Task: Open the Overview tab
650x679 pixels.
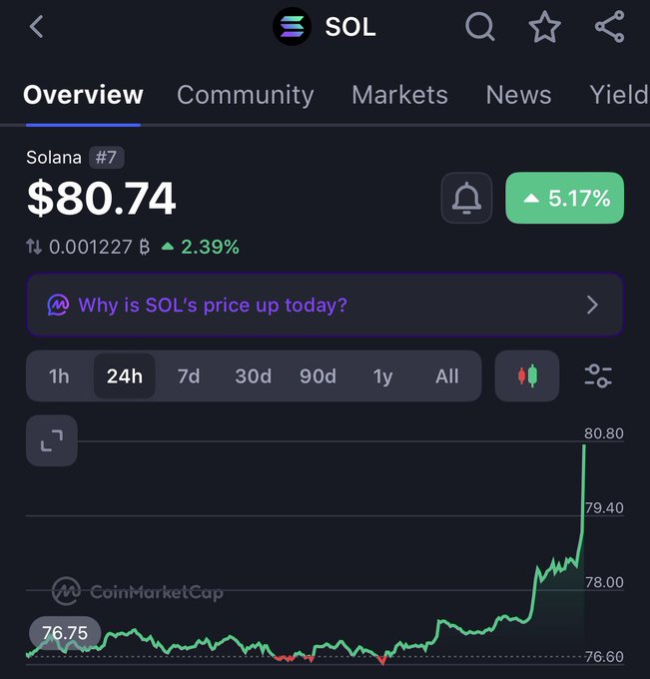Action: (x=83, y=95)
